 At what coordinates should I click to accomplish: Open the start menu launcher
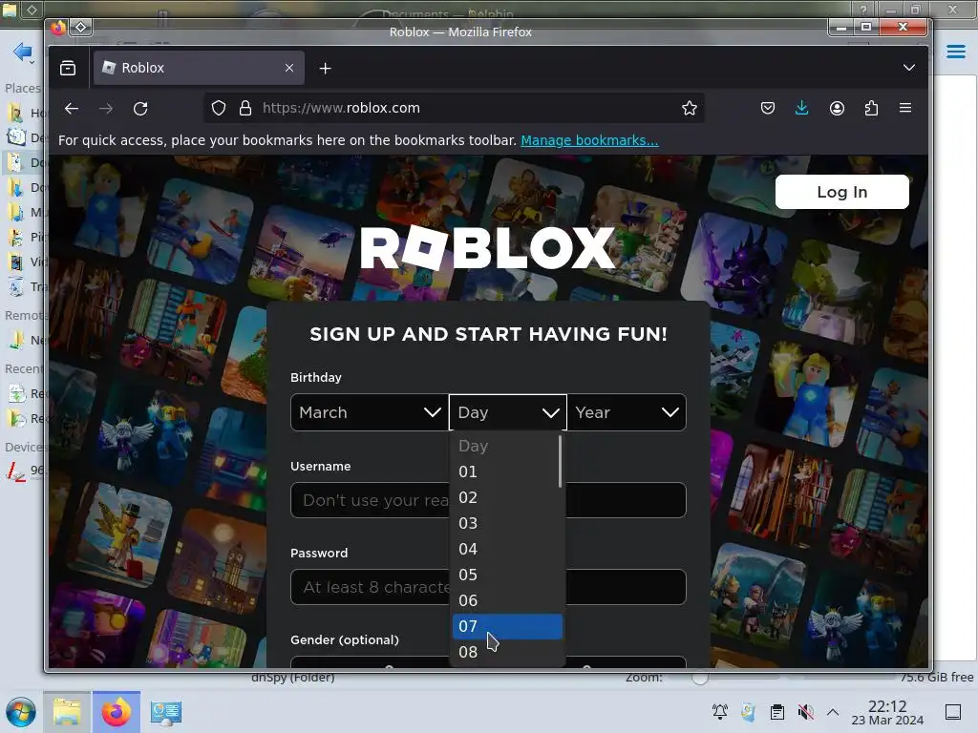21,712
